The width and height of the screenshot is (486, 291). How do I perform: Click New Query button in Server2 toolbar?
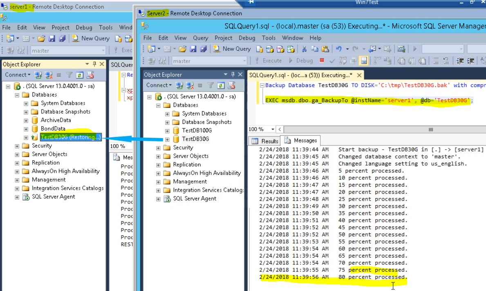pyautogui.click(x=232, y=49)
